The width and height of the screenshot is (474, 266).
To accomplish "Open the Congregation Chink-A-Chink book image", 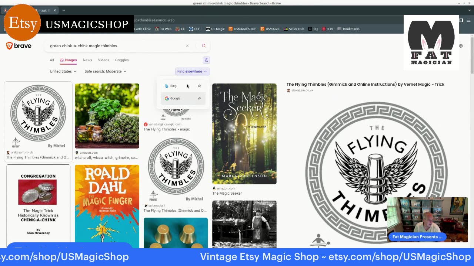I will [x=38, y=206].
